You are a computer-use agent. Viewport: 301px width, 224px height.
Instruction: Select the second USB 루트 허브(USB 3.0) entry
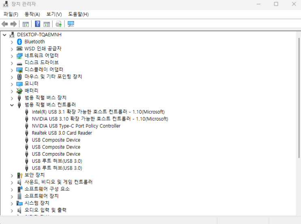pyautogui.click(x=57, y=168)
